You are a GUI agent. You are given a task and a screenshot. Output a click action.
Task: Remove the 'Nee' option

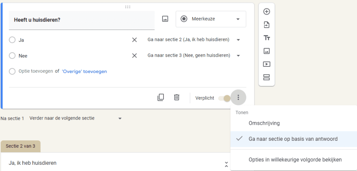[135, 56]
